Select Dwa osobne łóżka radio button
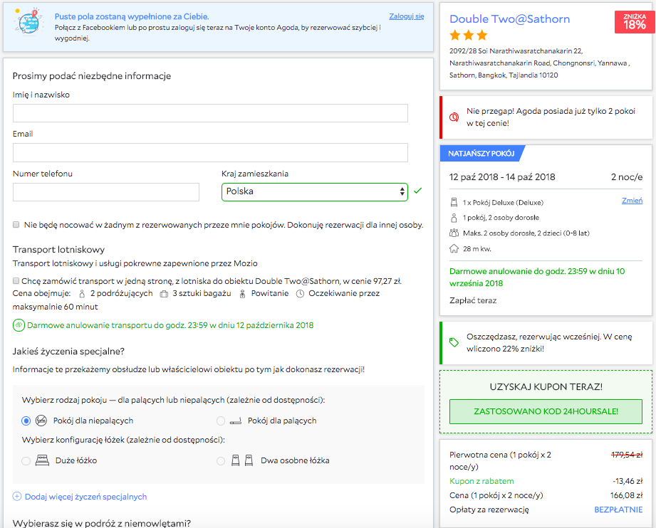656x528 pixels. point(221,460)
